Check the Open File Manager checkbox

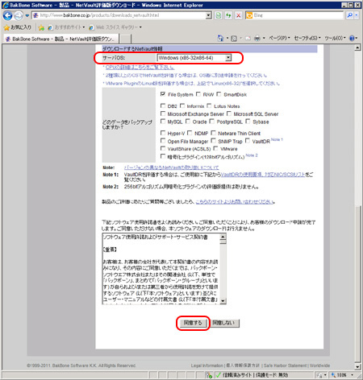click(x=163, y=141)
